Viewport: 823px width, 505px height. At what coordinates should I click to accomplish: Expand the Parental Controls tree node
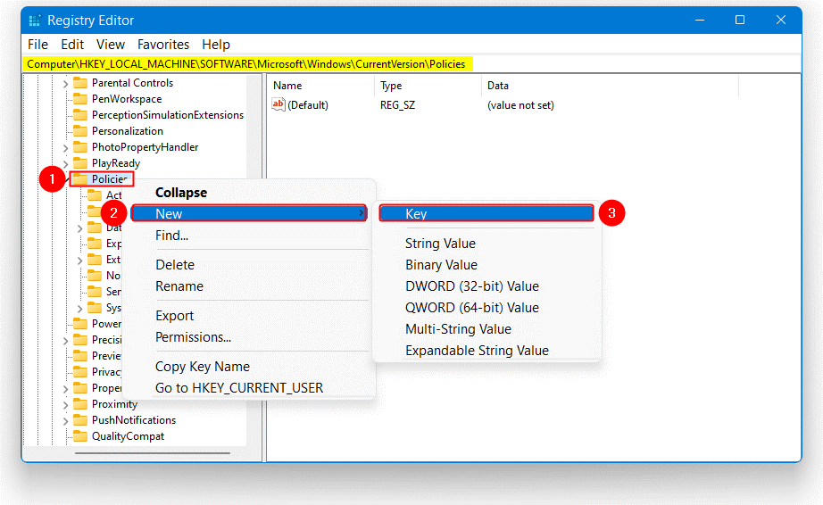(65, 83)
